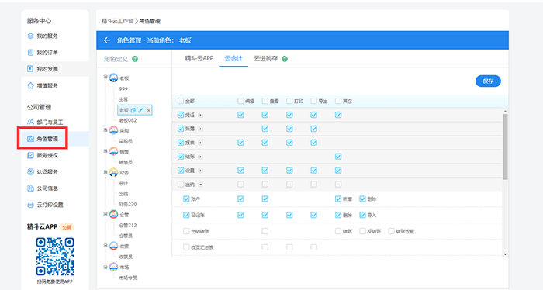Click the 增值服务 star icon
The image size is (543, 290).
coord(30,85)
